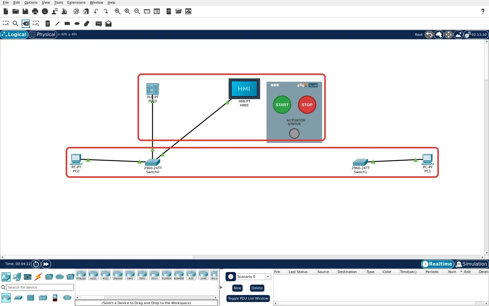This screenshot has width=489, height=306.
Task: Open the Options menu
Action: [x=31, y=2]
